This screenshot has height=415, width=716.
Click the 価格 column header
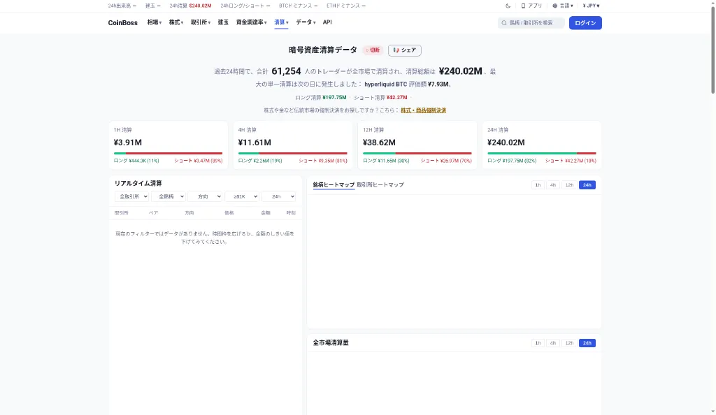pos(229,213)
